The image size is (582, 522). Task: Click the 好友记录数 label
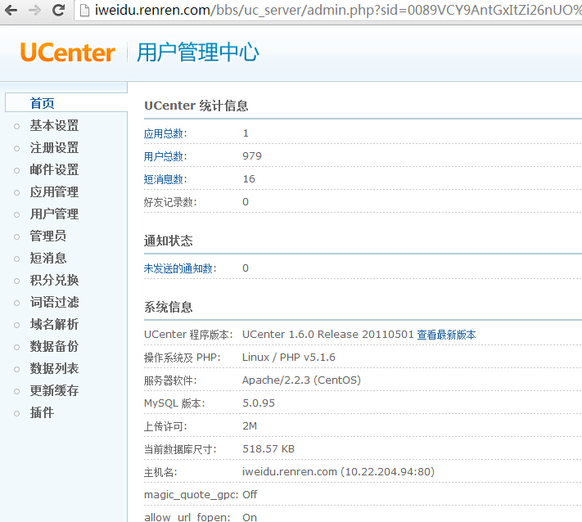[170, 203]
